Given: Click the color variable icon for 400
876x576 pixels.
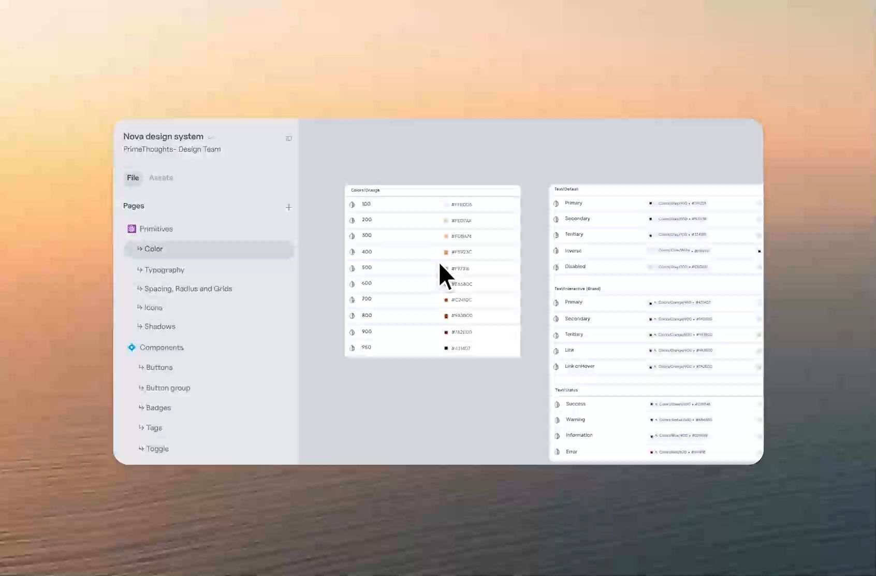Looking at the screenshot, I should [x=352, y=252].
